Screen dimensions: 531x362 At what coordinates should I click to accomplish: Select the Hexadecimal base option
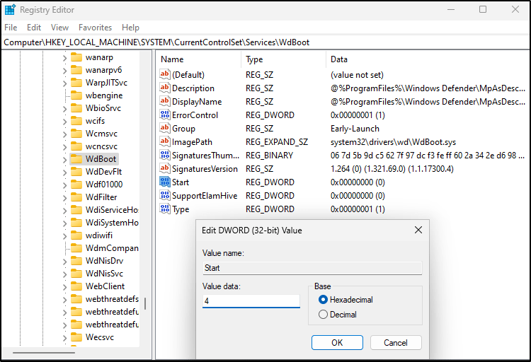(324, 300)
